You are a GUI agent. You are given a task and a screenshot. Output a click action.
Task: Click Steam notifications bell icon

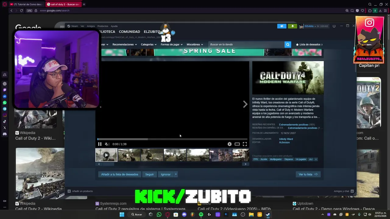tap(292, 26)
